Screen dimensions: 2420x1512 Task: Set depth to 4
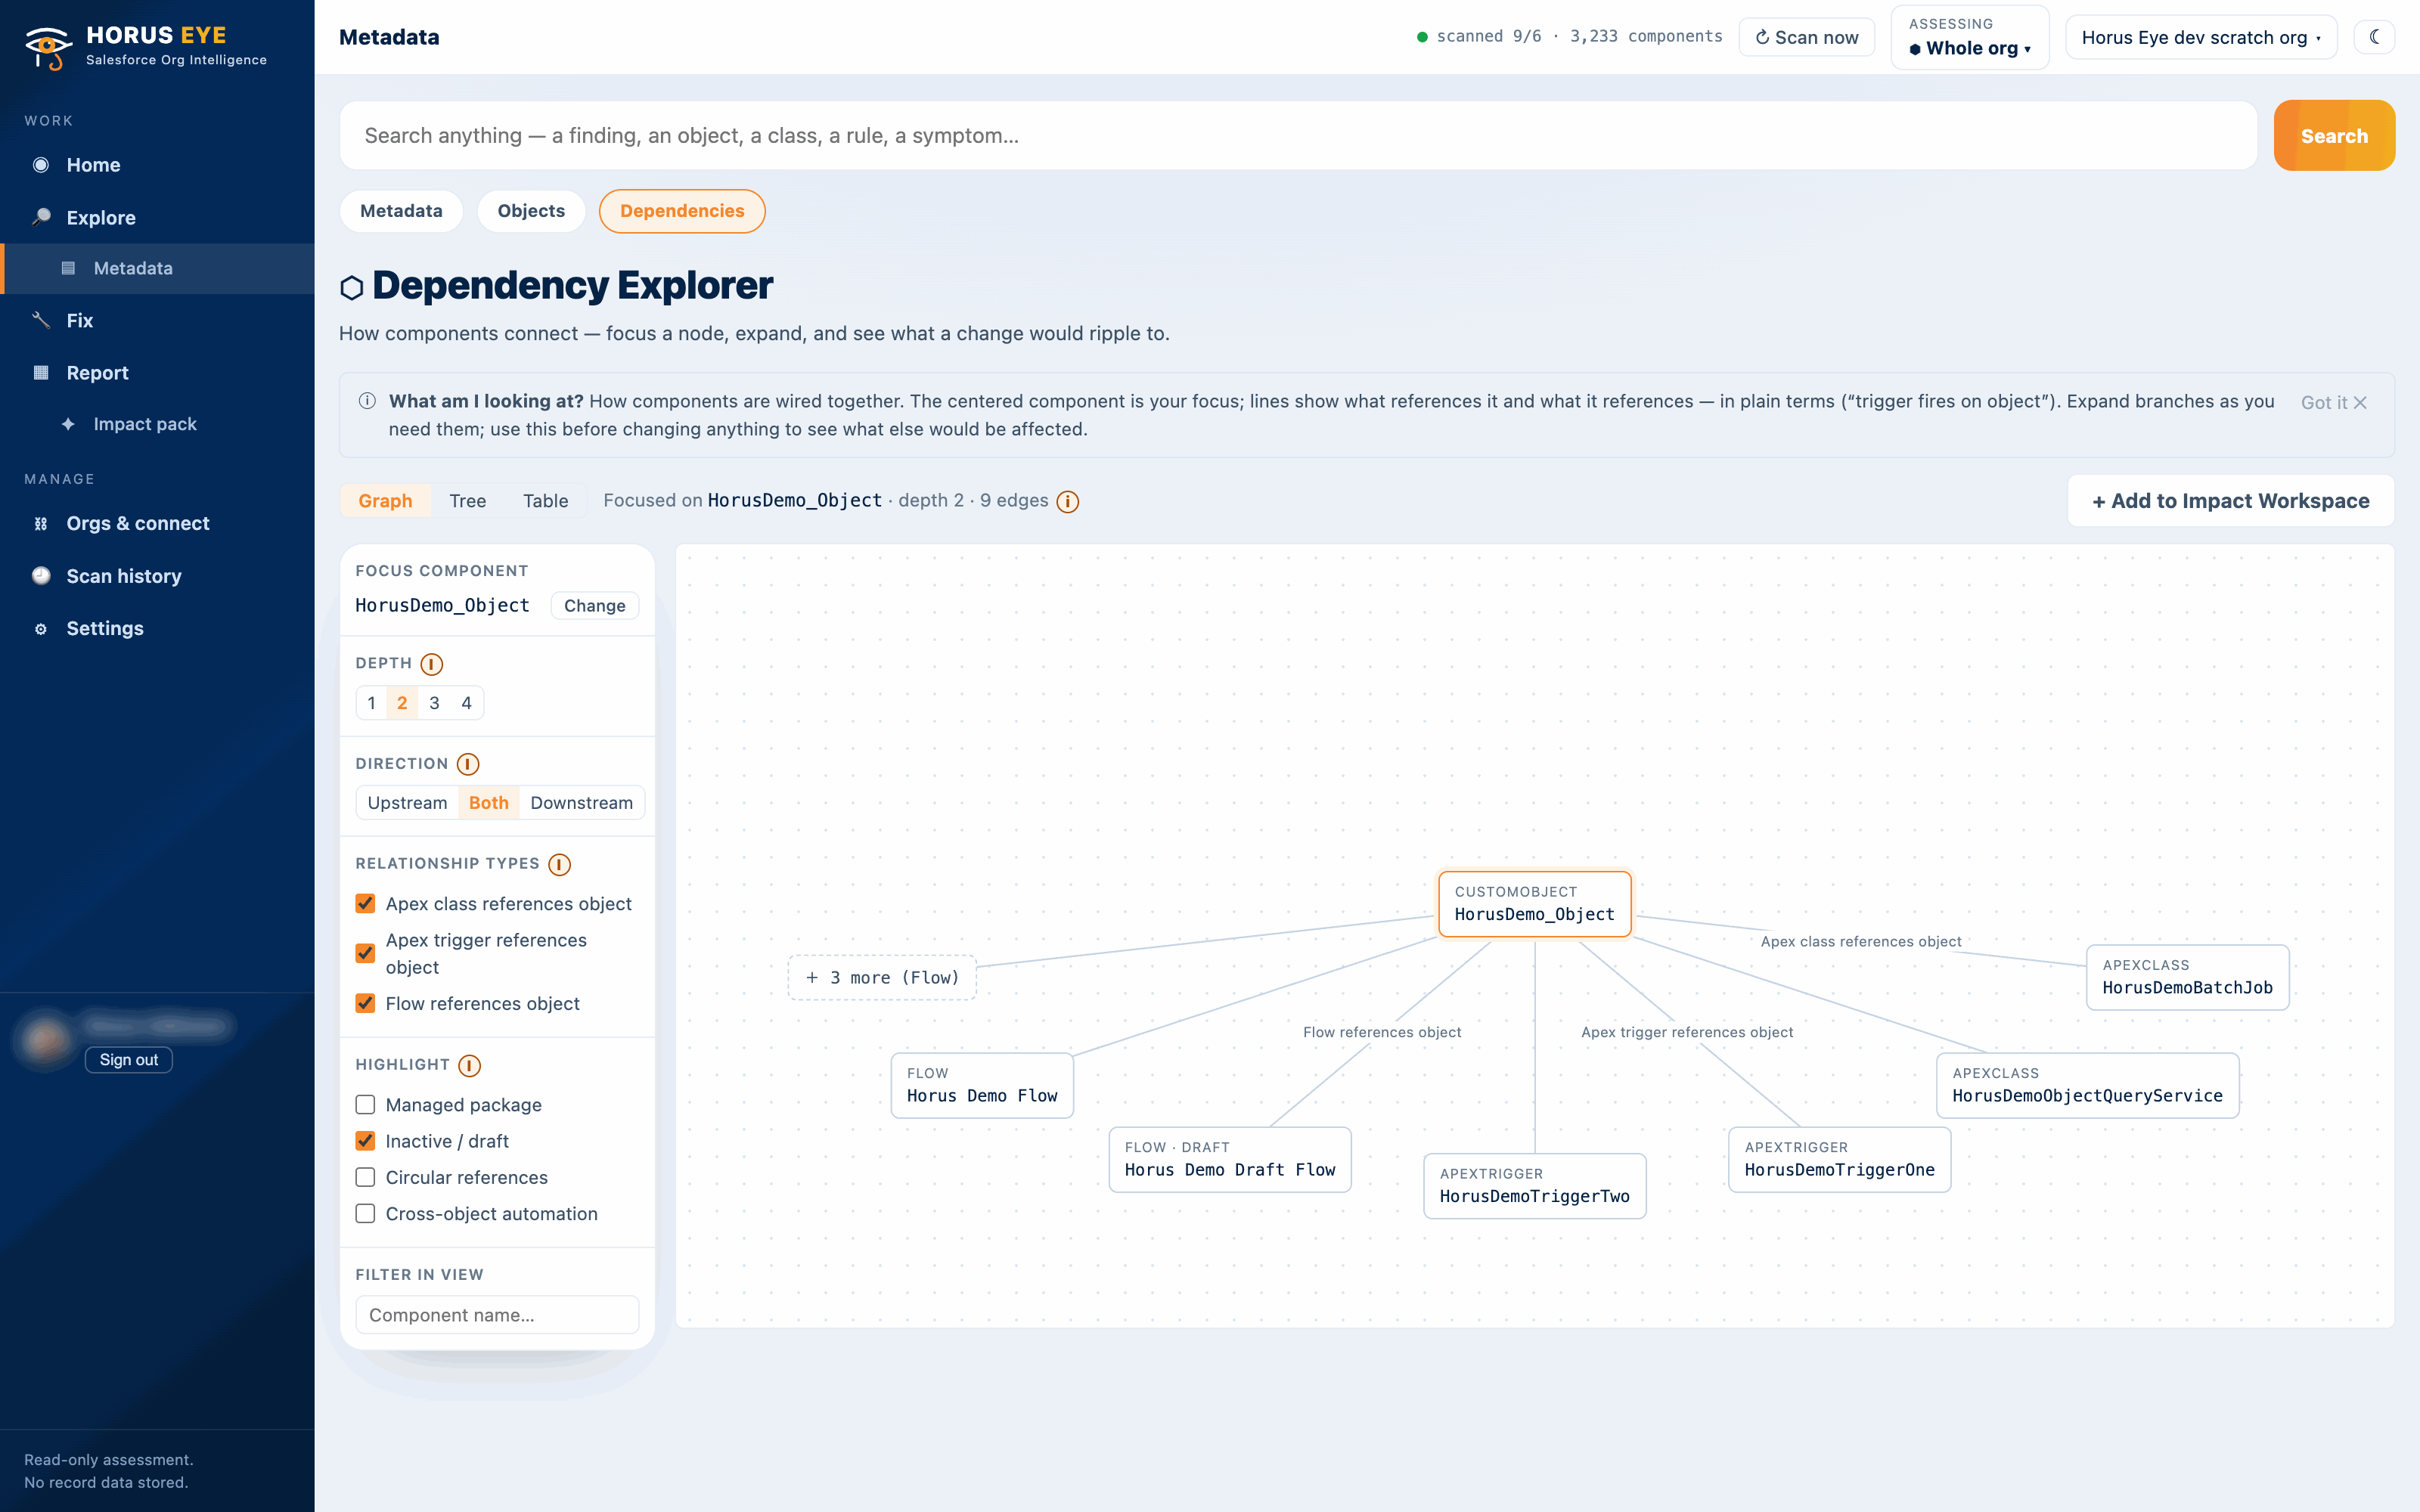466,703
